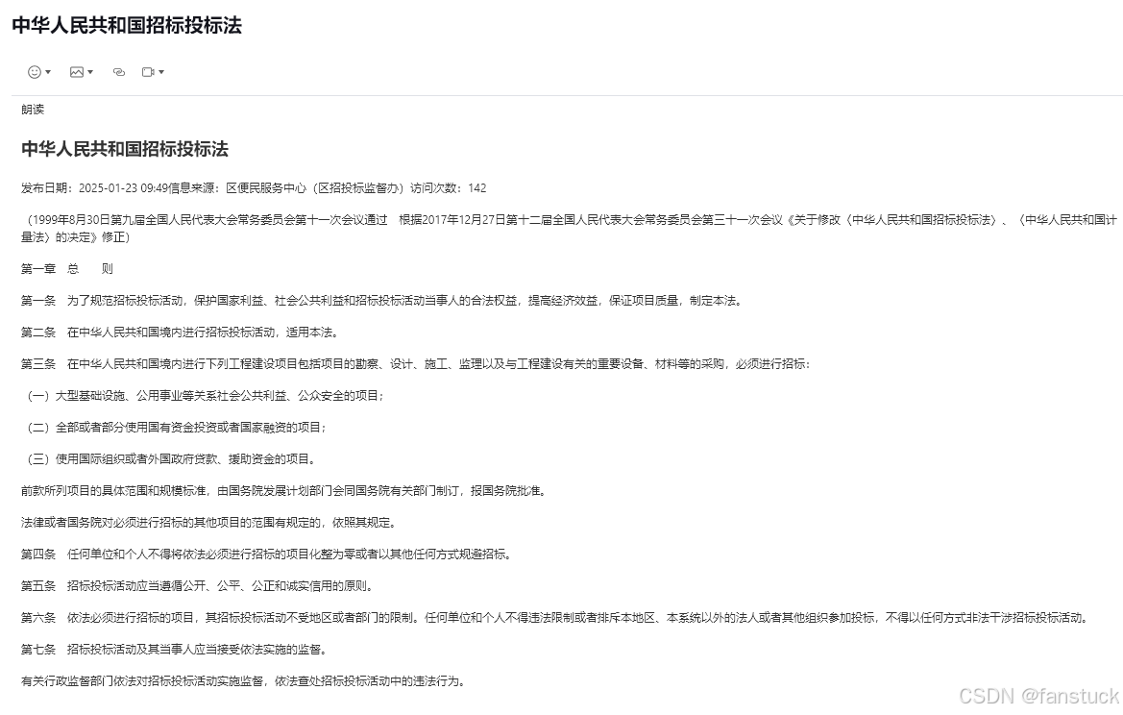The width and height of the screenshot is (1123, 715).
Task: Click the 发布日期：2025-01-23 09:49 text
Action: point(94,188)
